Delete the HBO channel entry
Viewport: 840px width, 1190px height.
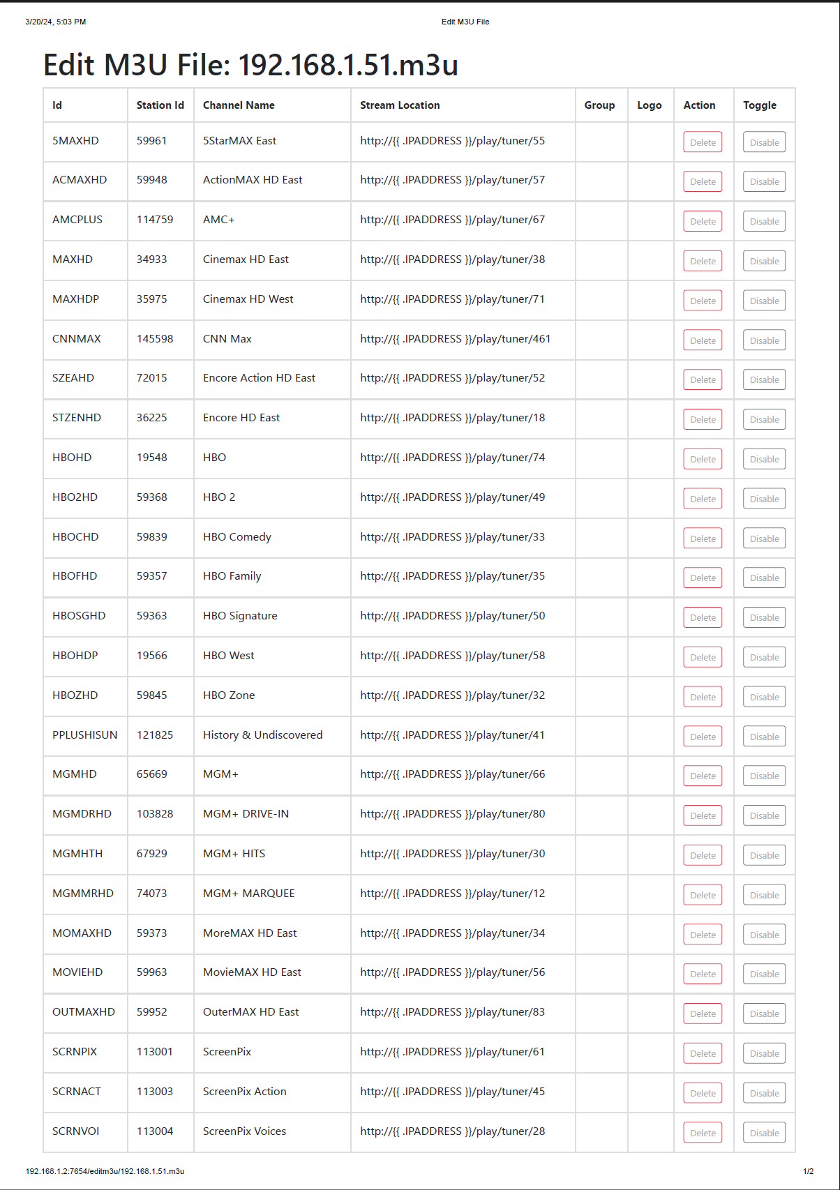pyautogui.click(x=703, y=459)
